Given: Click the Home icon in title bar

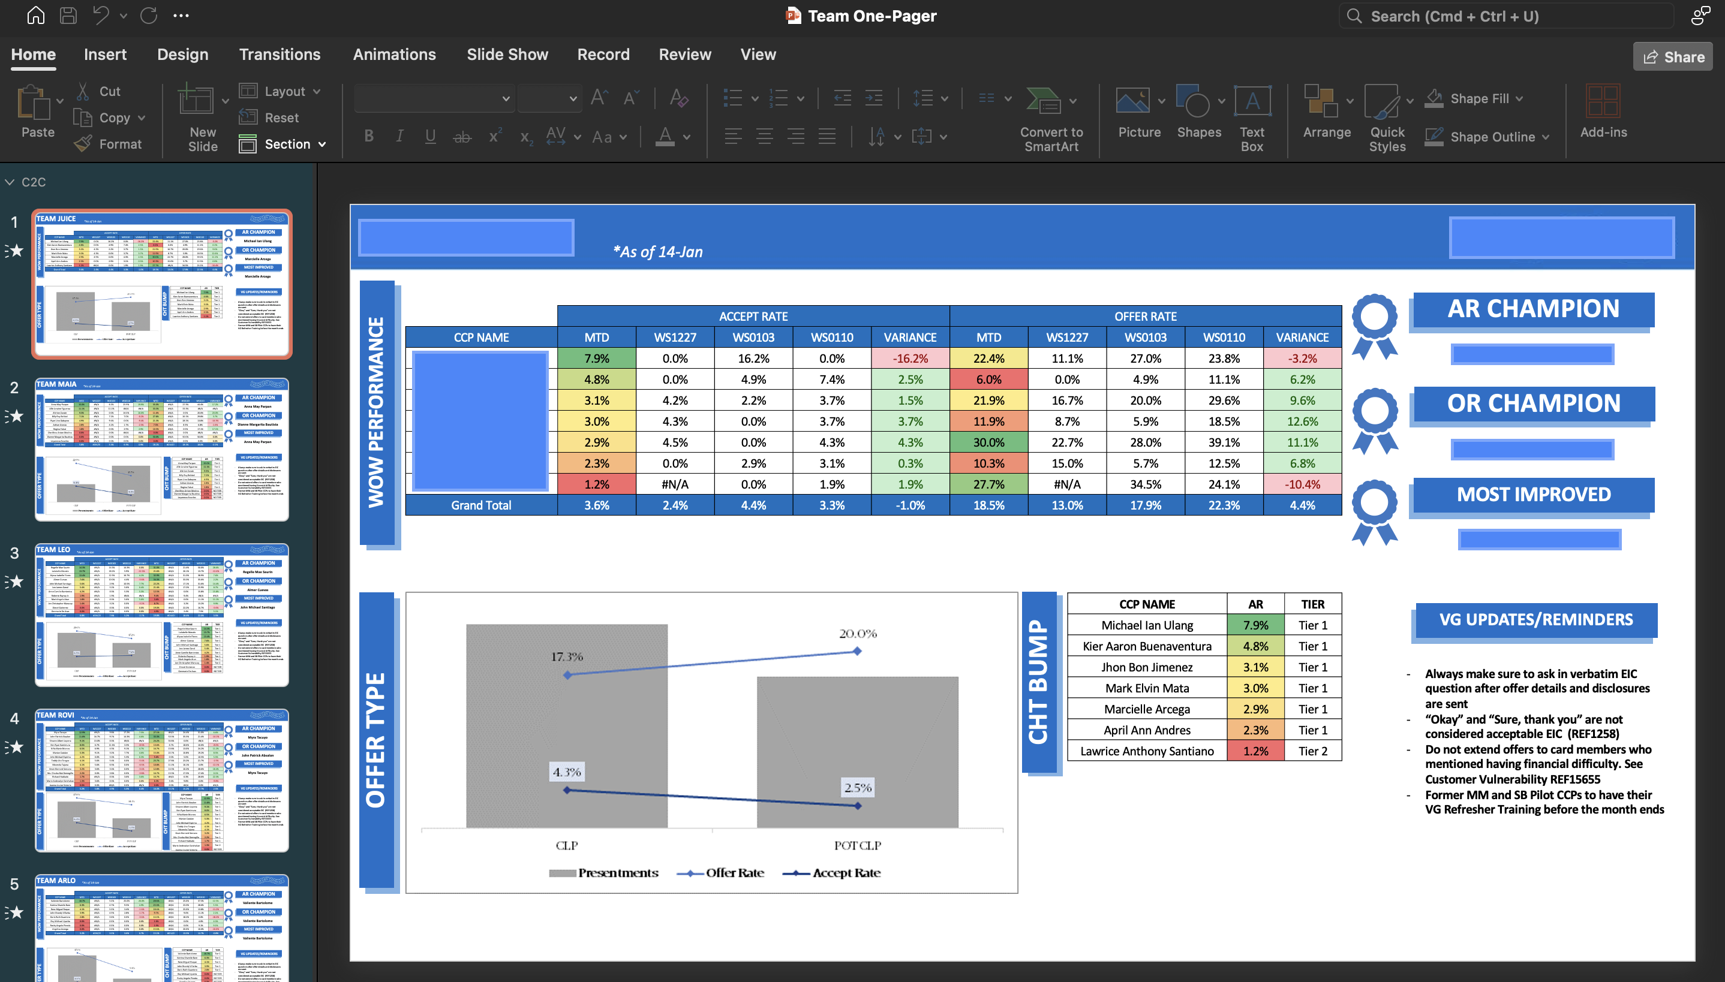Looking at the screenshot, I should [35, 16].
